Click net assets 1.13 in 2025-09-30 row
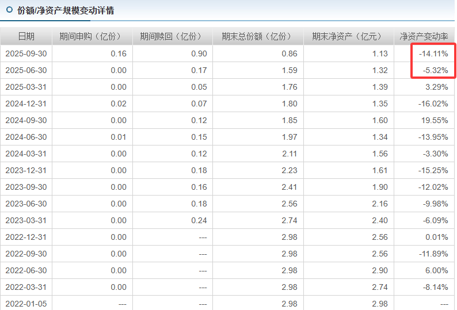This screenshot has width=457, height=310. pos(380,53)
